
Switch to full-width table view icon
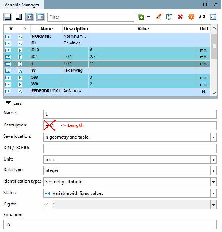8,17
